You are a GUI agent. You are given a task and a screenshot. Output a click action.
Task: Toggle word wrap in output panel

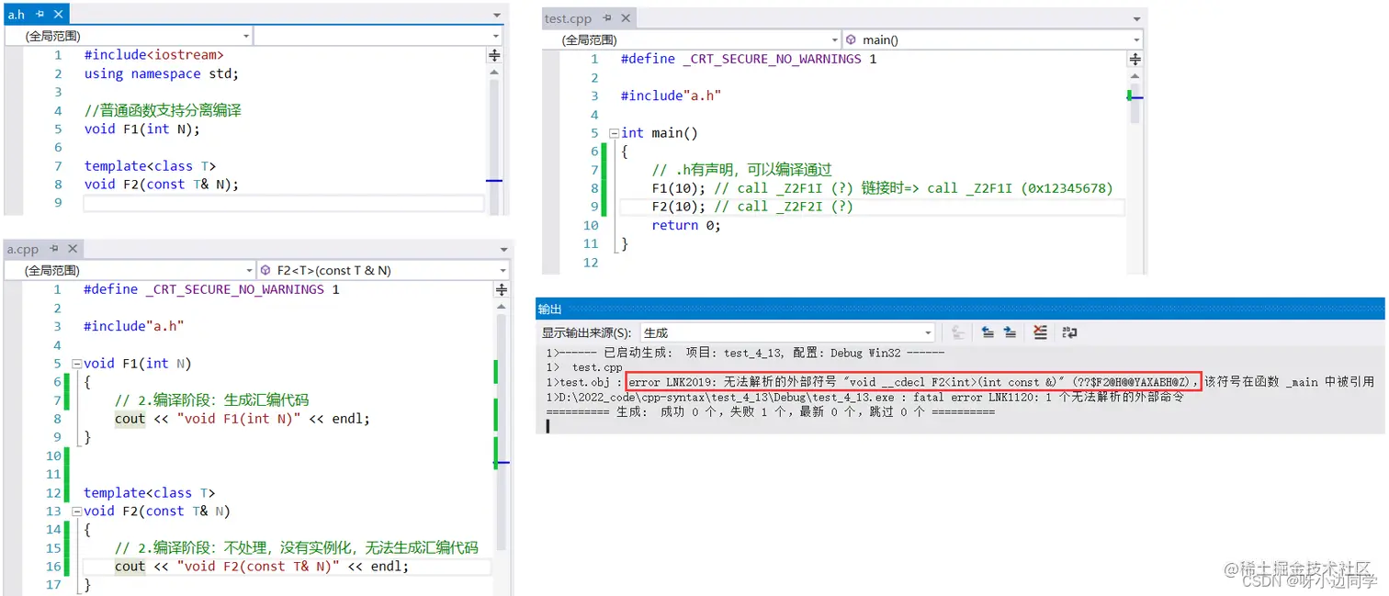coord(1069,332)
